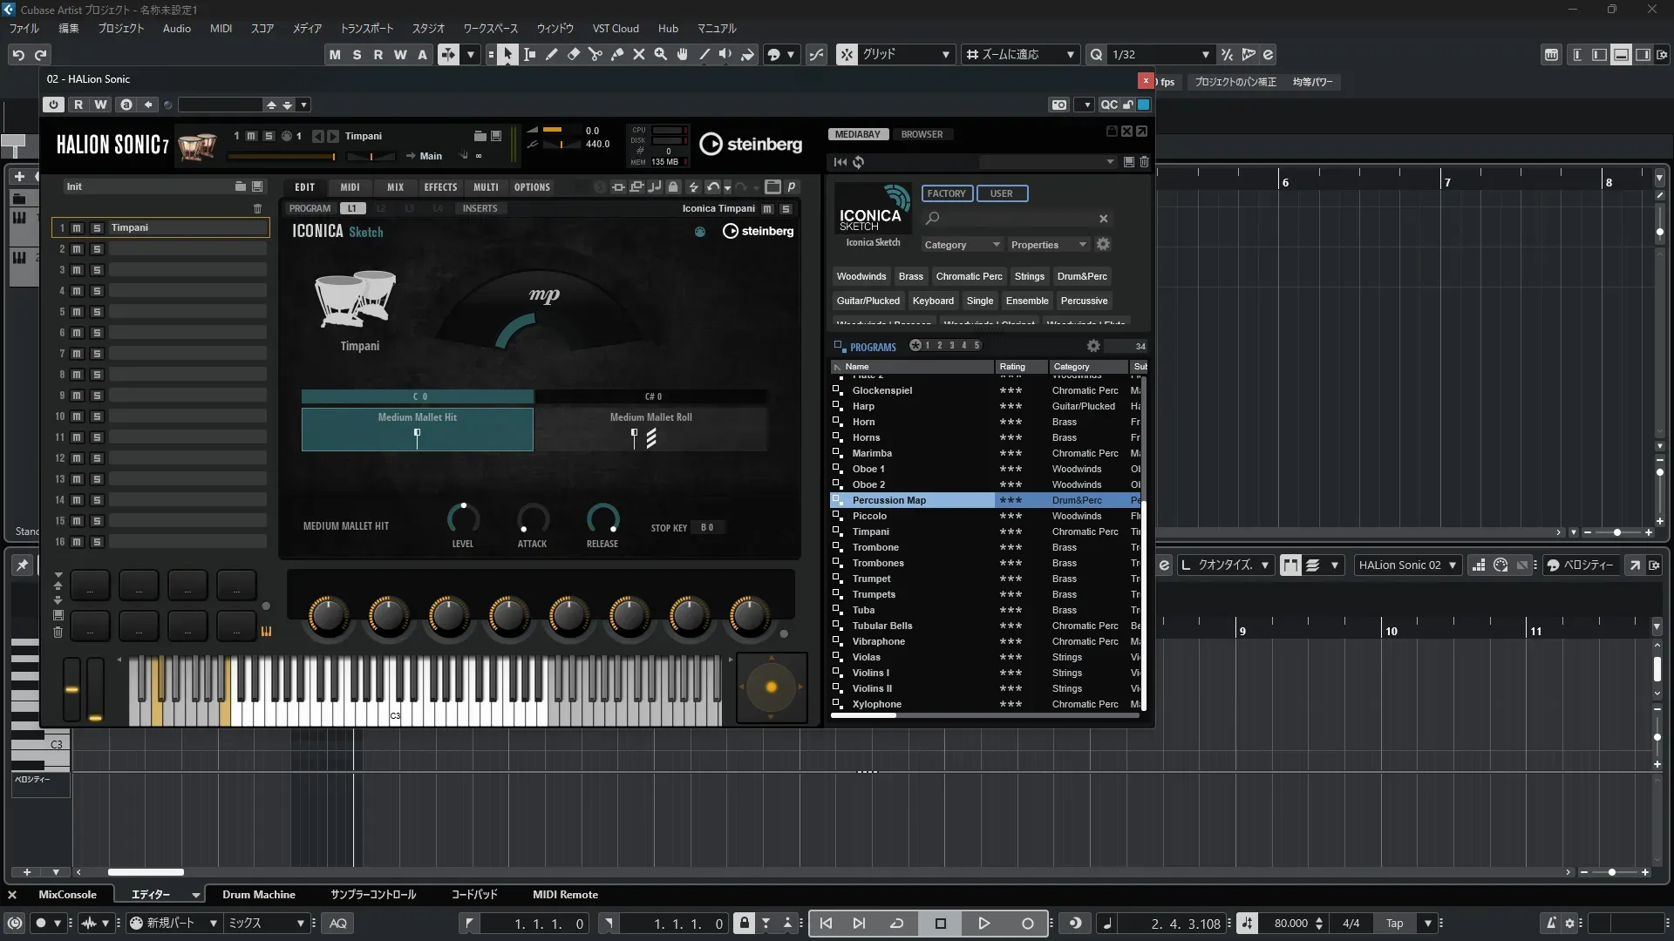1674x941 pixels.
Task: Open the Properties filter dropdown
Action: (x=1048, y=245)
